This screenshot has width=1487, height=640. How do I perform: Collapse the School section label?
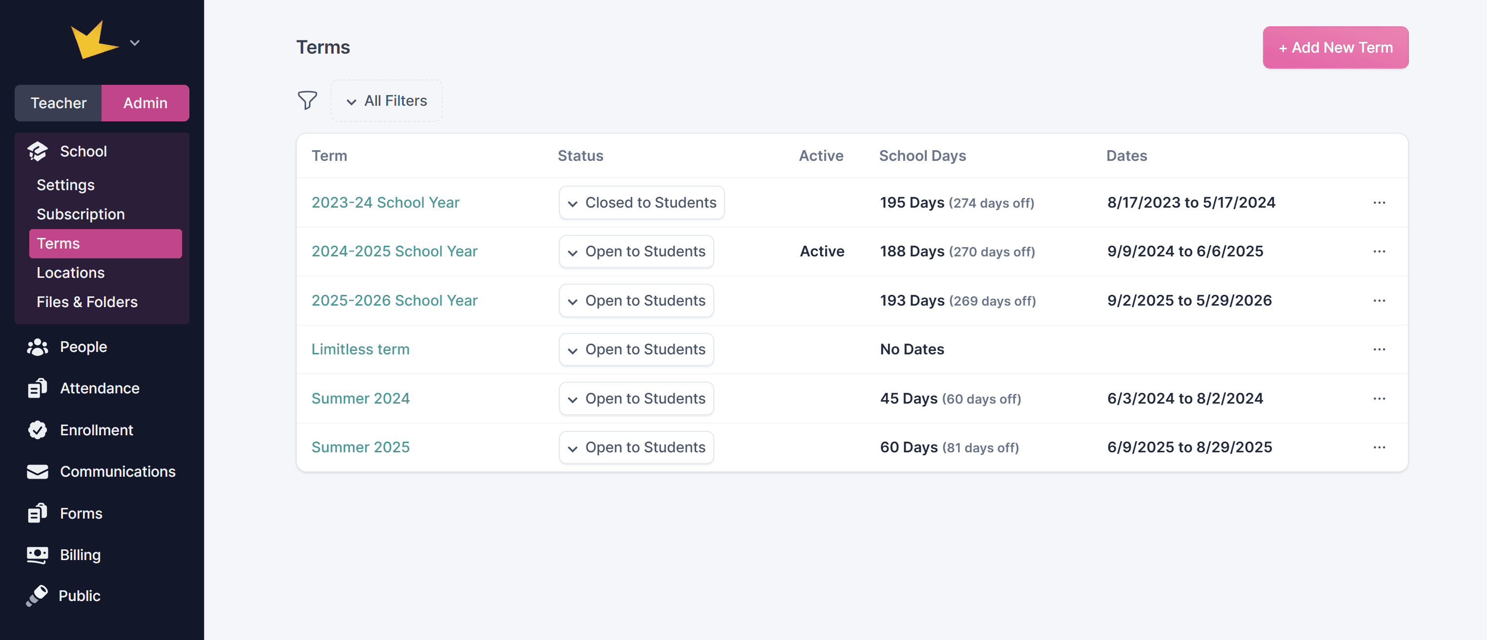[x=83, y=152]
